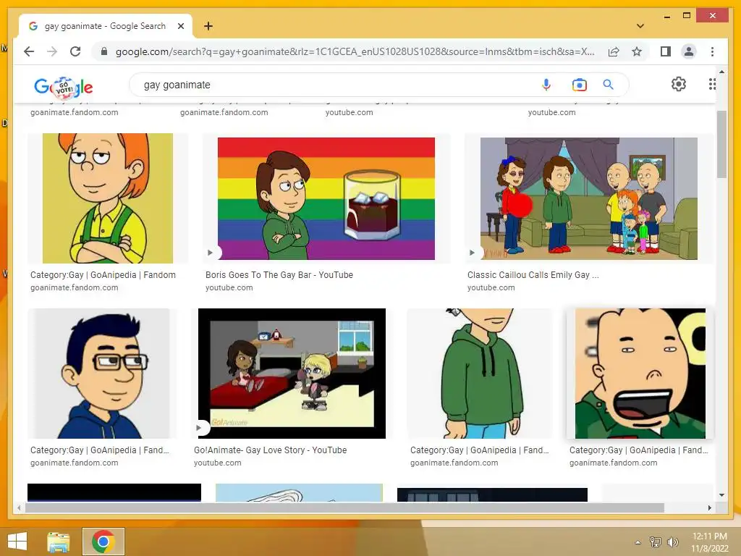Image resolution: width=741 pixels, height=556 pixels.
Task: Click horizontal scroll right arrow
Action: 709,507
